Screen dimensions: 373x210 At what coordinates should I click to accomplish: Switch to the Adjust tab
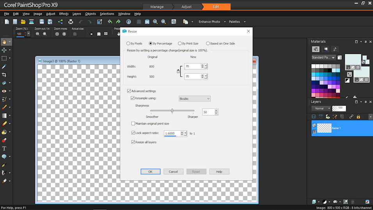186,7
